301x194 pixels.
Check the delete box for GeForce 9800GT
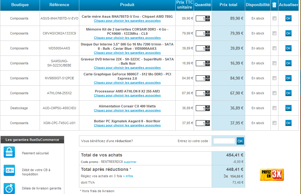(x=274, y=78)
